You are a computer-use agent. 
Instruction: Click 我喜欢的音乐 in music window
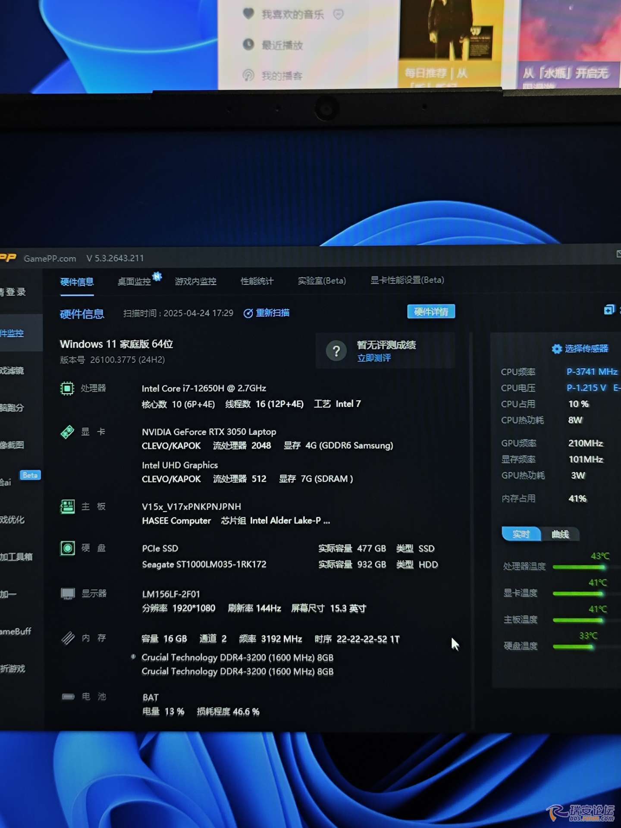293,15
